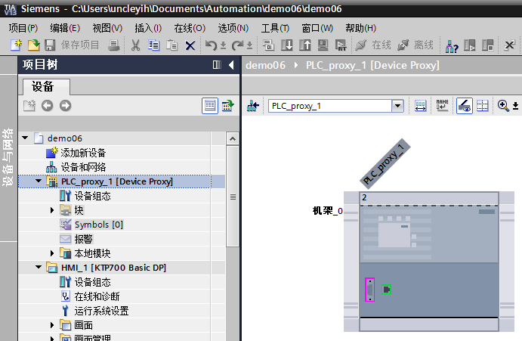This screenshot has height=341, width=522.
Task: Open the 选项(N) menu
Action: 233,28
